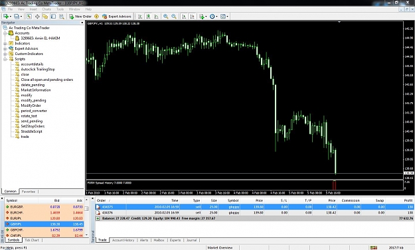
Task: Click the zoom out magnifier icon
Action: (x=174, y=17)
